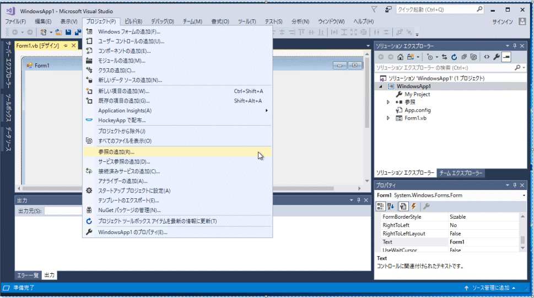
Task: Click the New Project toolbar icon
Action: 43,32
